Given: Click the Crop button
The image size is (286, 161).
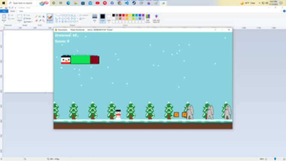Looking at the screenshot, I should (27, 15).
